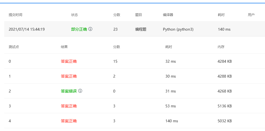The width and height of the screenshot is (265, 131).
Task: Select 答案正确 result of test point 3
Action: (69, 106)
